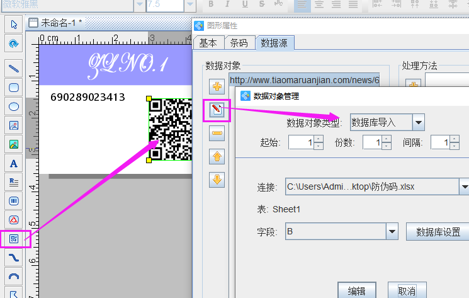Open the 数据对象类型 dropdown

[x=418, y=122]
